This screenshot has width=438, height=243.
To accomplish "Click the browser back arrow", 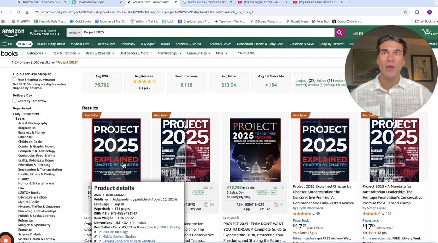I will [x=3, y=12].
